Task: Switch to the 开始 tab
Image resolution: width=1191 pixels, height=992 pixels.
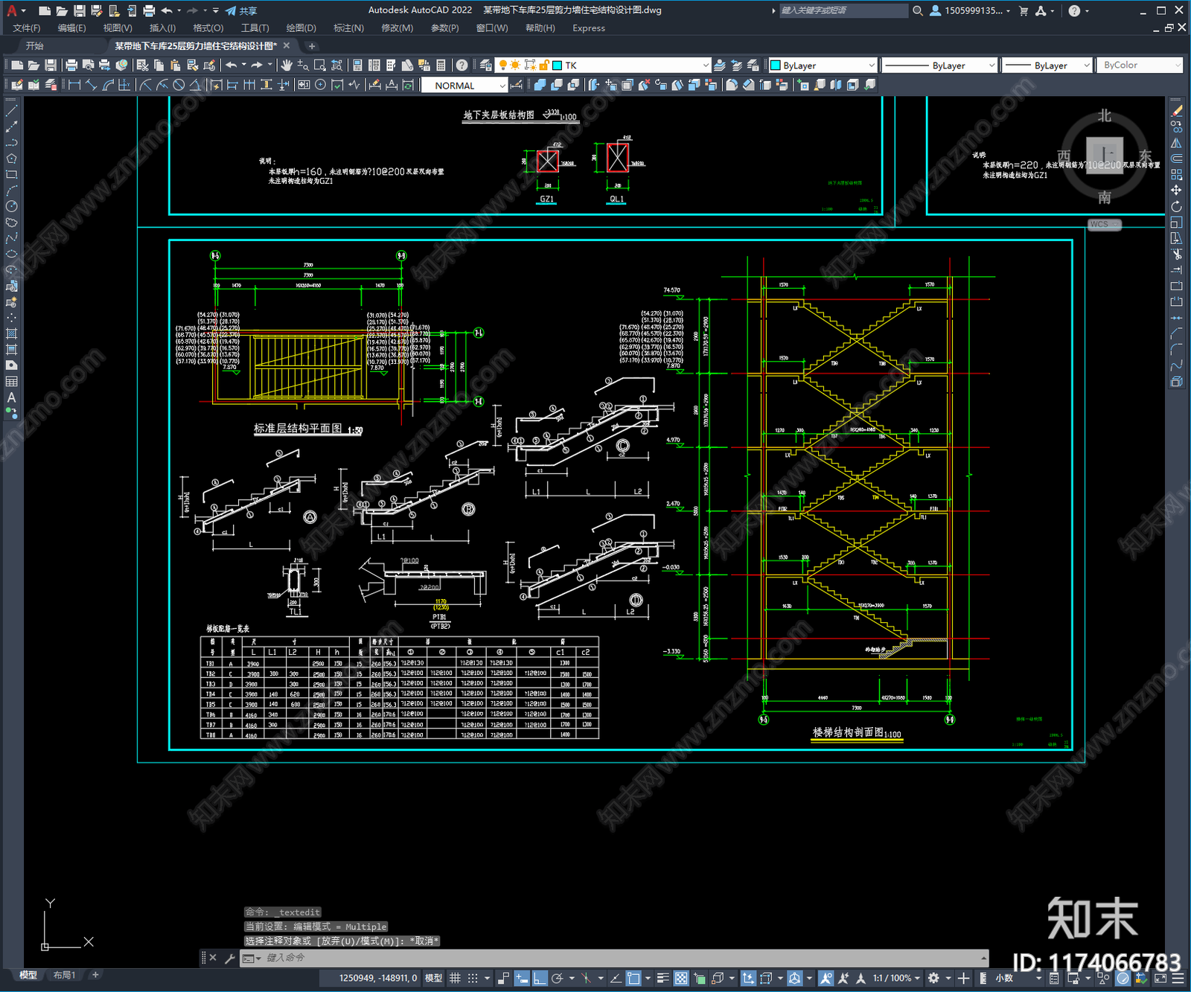Action: pyautogui.click(x=34, y=46)
